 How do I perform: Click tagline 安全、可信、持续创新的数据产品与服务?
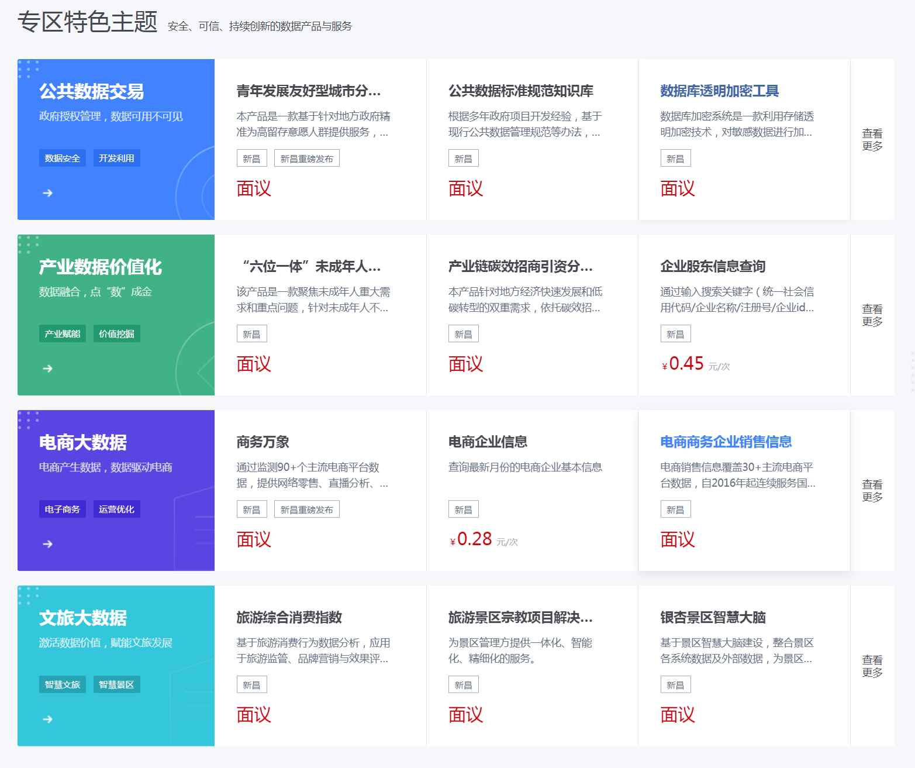pyautogui.click(x=260, y=26)
